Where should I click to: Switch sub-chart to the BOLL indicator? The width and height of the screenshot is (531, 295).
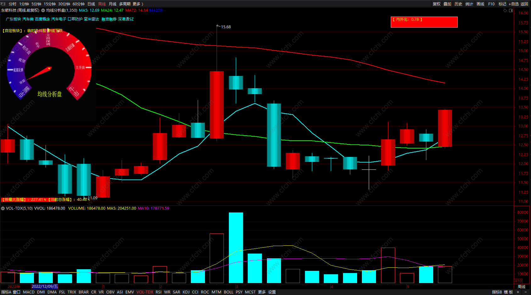[x=229, y=292]
